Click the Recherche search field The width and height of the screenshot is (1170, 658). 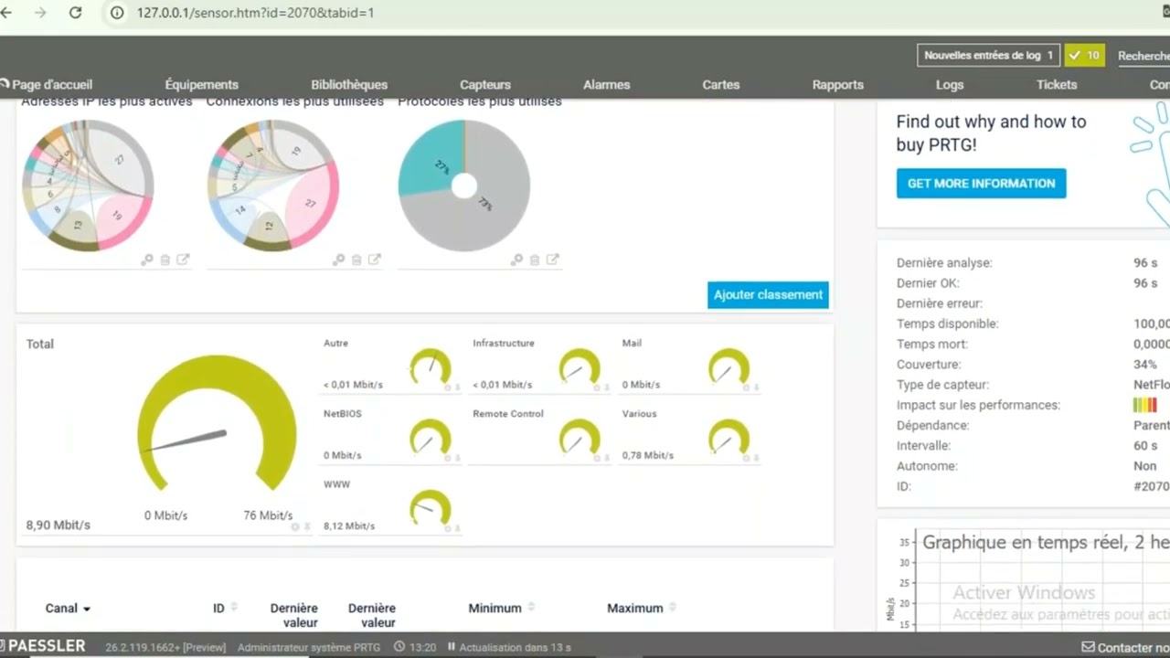pyautogui.click(x=1143, y=56)
